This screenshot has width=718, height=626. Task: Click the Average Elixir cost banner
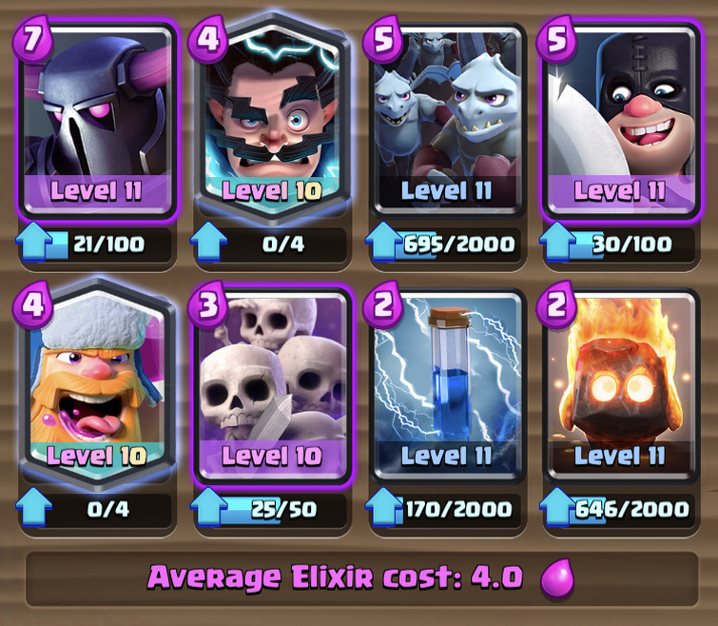(x=361, y=578)
